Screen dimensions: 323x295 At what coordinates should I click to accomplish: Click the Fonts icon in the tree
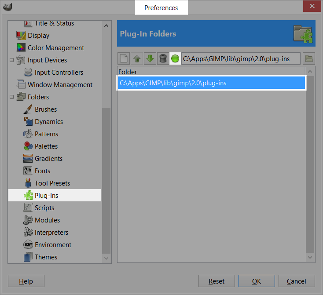click(x=28, y=171)
